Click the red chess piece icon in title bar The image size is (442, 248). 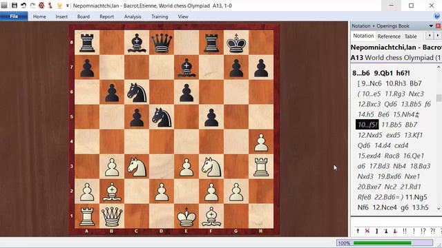pyautogui.click(x=50, y=6)
